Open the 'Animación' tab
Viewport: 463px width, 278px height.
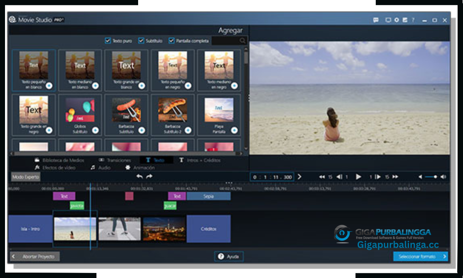point(140,168)
